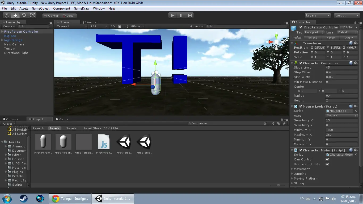Screen dimensions: 363x204
Task: Open the Gizmos dropdown
Action: [197, 26]
